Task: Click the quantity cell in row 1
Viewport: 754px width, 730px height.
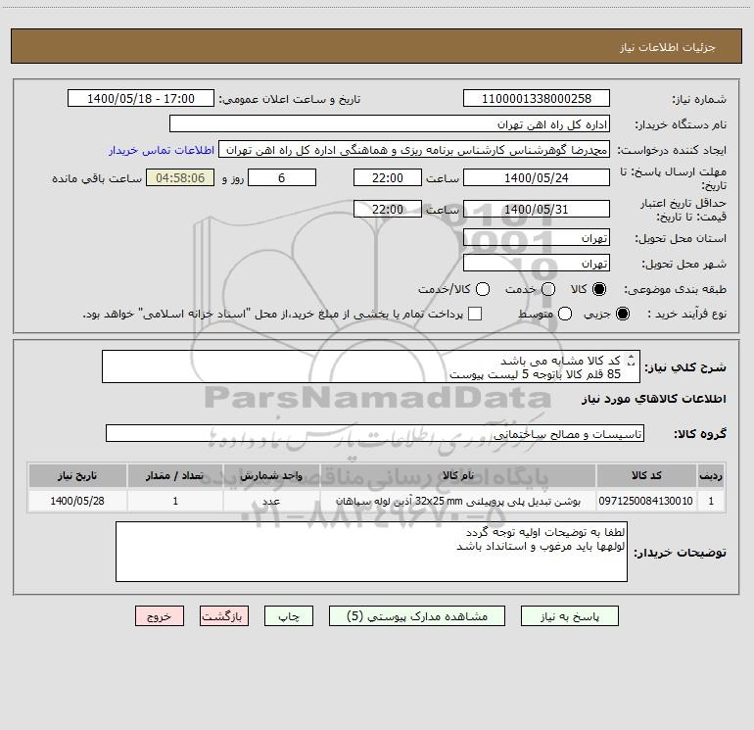Action: click(175, 501)
